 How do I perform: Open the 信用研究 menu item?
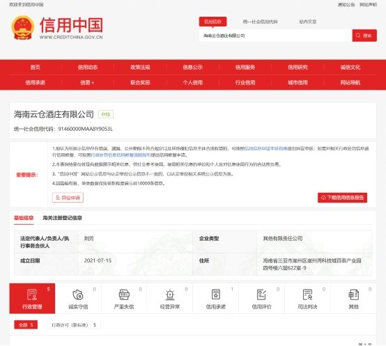298,68
